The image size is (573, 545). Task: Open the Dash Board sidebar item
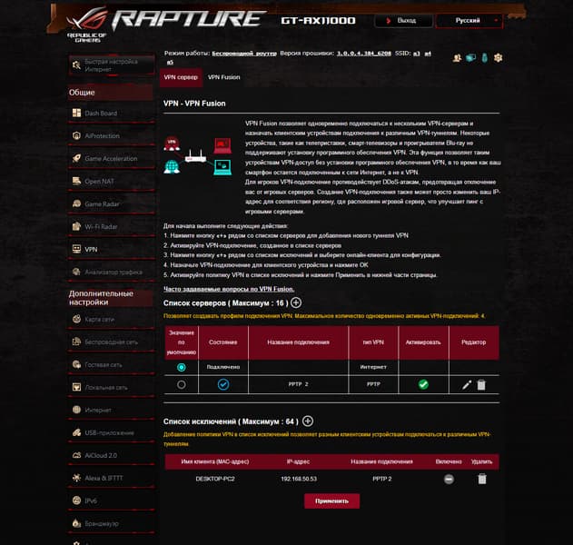tap(111, 114)
